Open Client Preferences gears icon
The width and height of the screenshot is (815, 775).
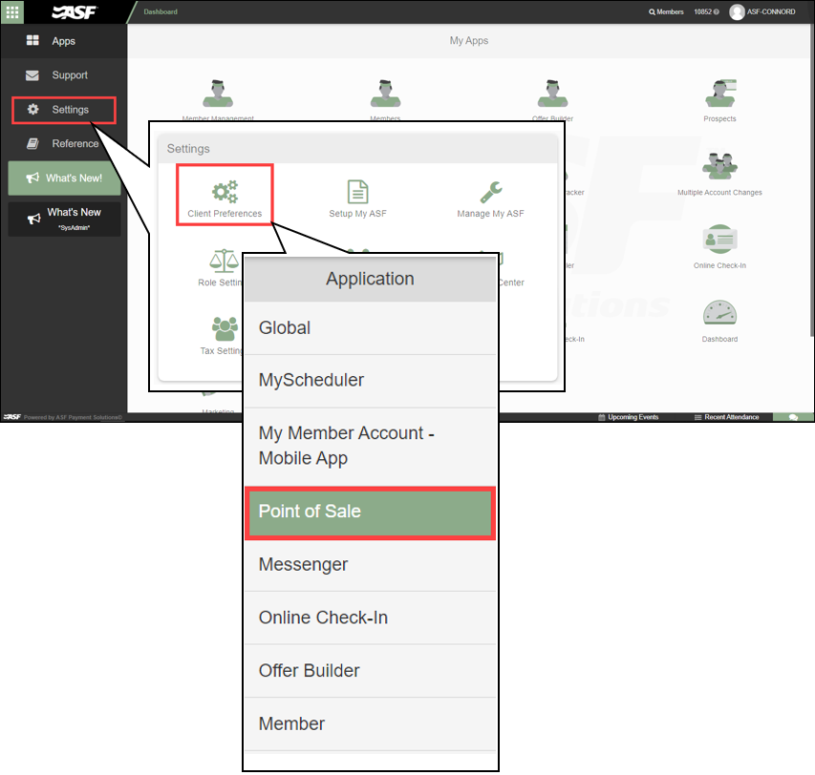point(225,192)
